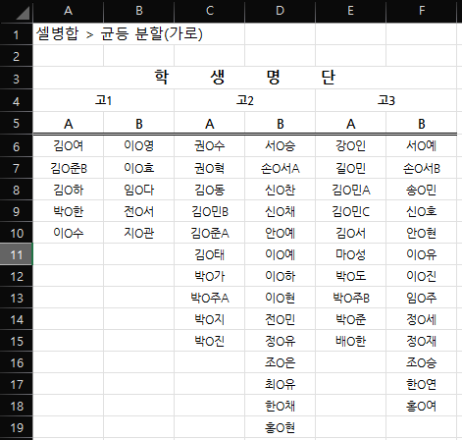Click cell '이O영'
This screenshot has height=440, width=462.
(139, 145)
